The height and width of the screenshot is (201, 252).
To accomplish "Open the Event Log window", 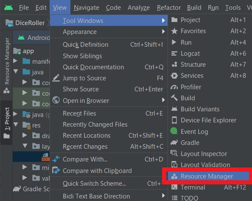I will (210, 132).
